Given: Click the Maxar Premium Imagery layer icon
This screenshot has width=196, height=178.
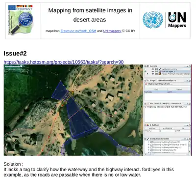Looking at the screenshot, I should pyautogui.click(x=160, y=74).
